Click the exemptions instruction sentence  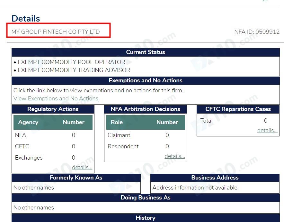[98, 90]
